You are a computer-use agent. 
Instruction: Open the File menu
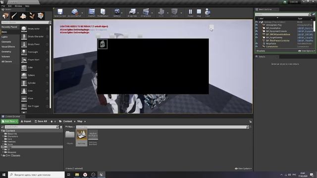coord(3,6)
